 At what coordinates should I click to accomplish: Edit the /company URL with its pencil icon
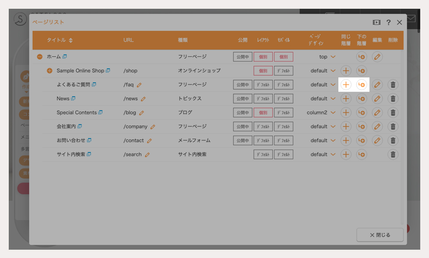coord(153,127)
